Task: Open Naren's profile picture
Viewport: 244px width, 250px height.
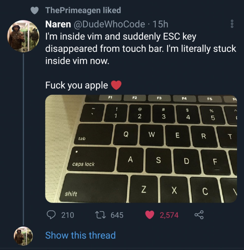Action: [x=23, y=36]
